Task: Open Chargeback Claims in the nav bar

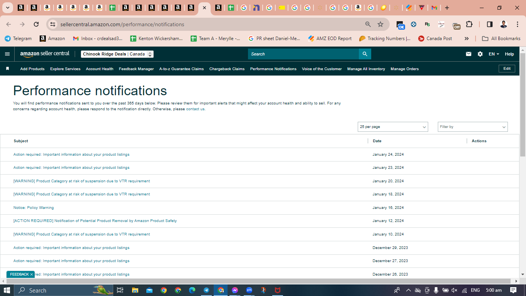Action: coord(227,69)
